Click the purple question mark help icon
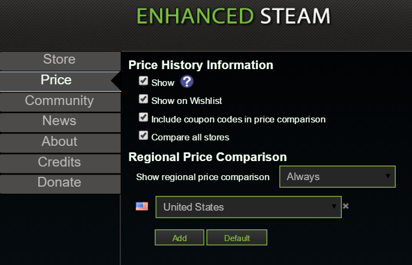The width and height of the screenshot is (412, 265). pos(187,82)
